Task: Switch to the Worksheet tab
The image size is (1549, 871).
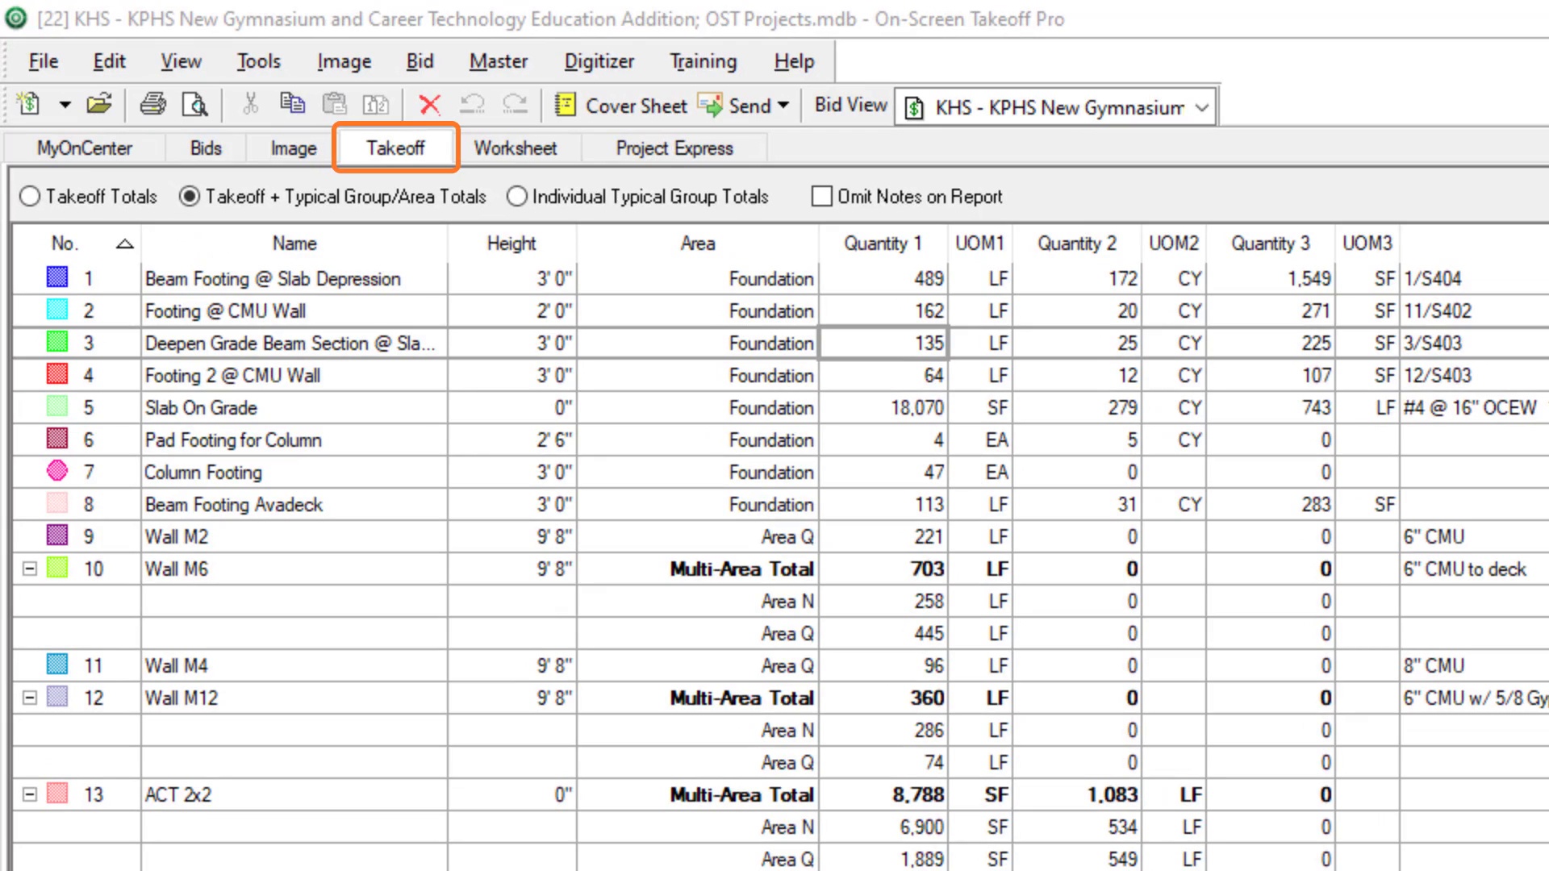Action: coord(515,148)
